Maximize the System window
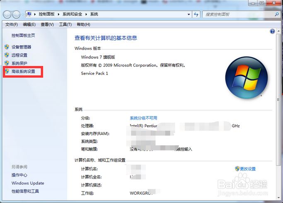The image size is (283, 203). tap(261, 3)
